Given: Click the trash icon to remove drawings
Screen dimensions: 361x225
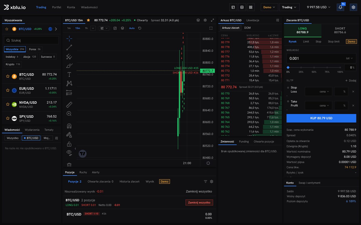Looking at the screenshot, I should pyautogui.click(x=69, y=165).
